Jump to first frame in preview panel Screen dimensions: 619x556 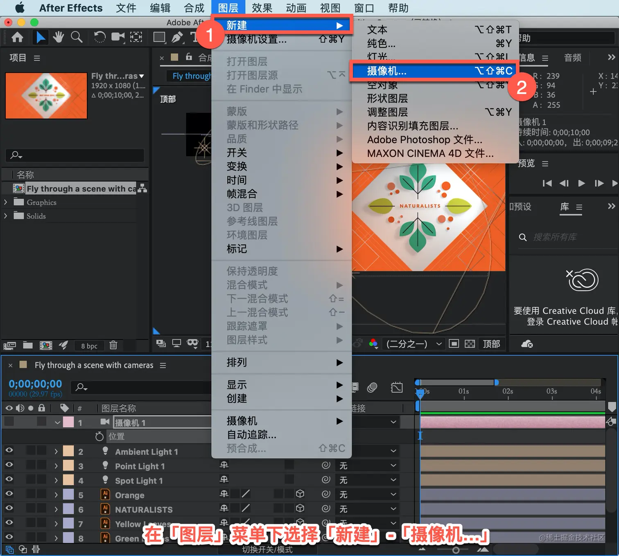[x=547, y=183]
